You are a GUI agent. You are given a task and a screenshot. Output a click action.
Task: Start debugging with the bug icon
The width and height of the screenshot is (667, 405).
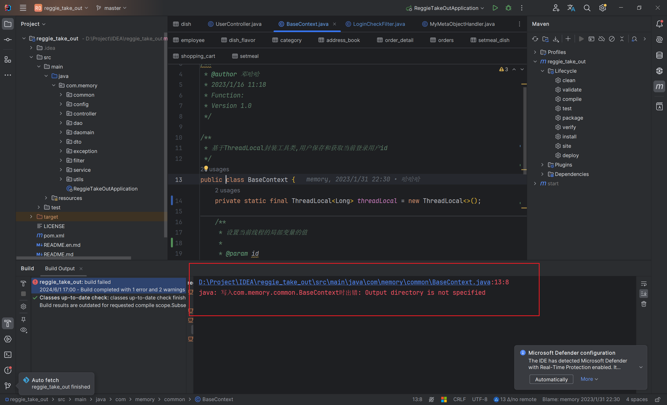point(508,8)
